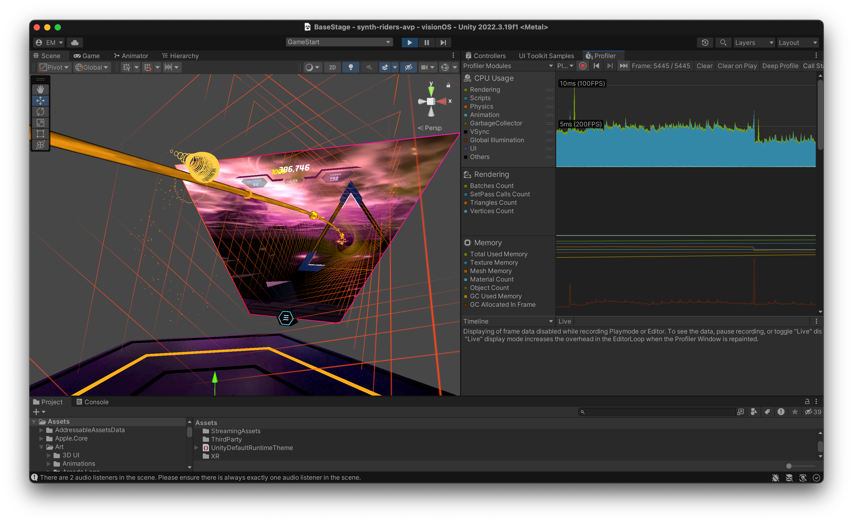Jump to previous profiler frame
Image resolution: width=853 pixels, height=522 pixels.
tap(596, 66)
